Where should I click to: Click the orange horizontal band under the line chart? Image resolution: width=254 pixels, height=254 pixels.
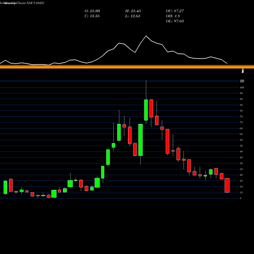[x=127, y=67]
